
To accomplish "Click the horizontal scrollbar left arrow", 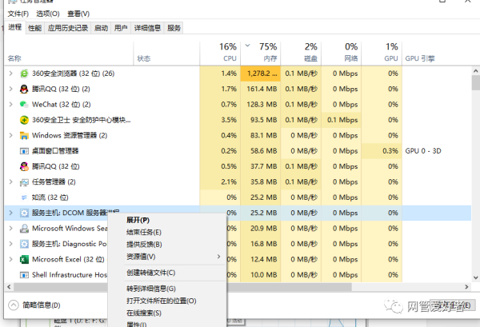I will (9, 287).
